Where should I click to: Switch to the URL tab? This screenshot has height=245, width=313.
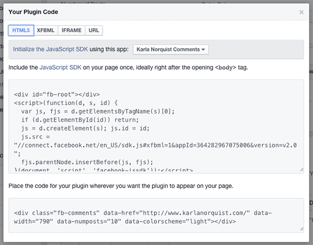tap(94, 31)
